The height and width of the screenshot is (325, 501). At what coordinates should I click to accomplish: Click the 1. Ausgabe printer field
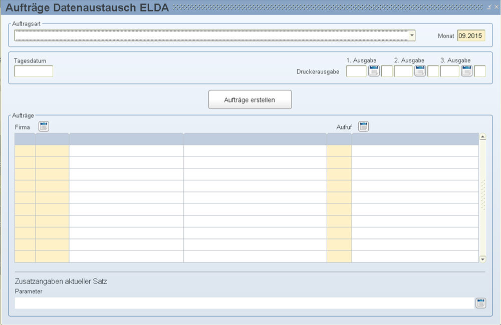(356, 71)
